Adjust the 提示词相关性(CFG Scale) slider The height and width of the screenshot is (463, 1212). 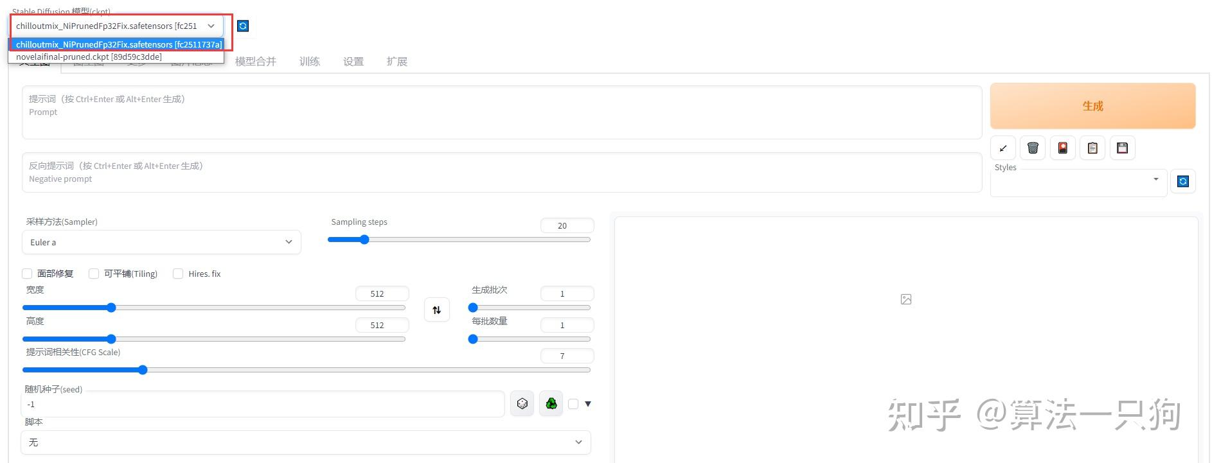coord(307,370)
